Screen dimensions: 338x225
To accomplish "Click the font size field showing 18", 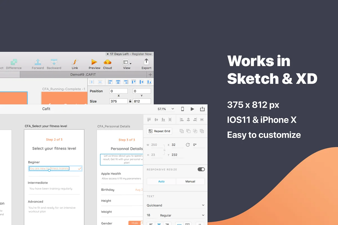I will tap(152, 215).
